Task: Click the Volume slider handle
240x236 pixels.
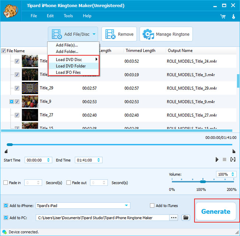Action: point(203,182)
